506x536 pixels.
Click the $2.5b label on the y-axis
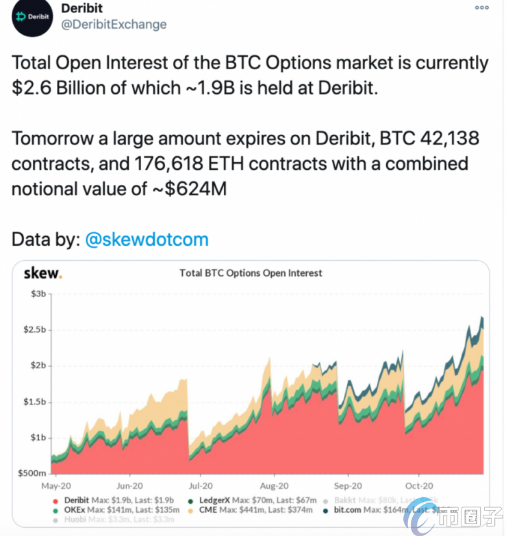click(x=34, y=330)
